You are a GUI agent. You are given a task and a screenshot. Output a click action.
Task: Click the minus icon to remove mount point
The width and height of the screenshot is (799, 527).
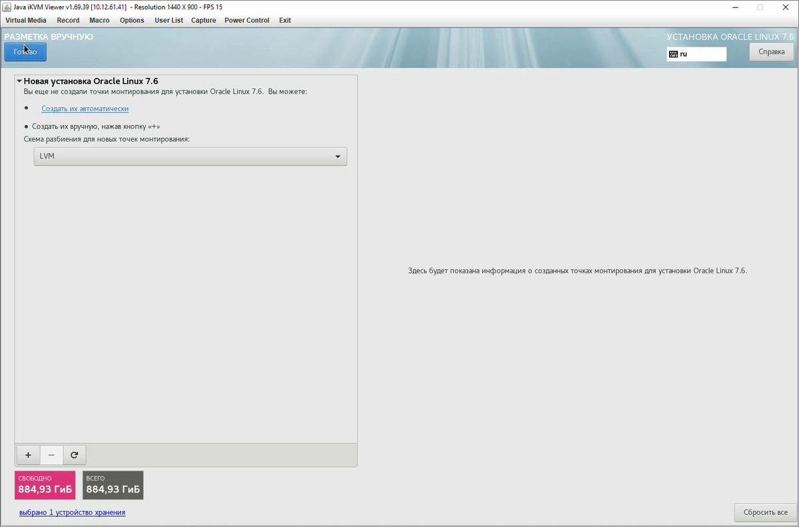pos(51,455)
